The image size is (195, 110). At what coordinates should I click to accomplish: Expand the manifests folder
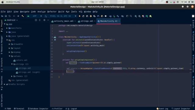point(7,28)
